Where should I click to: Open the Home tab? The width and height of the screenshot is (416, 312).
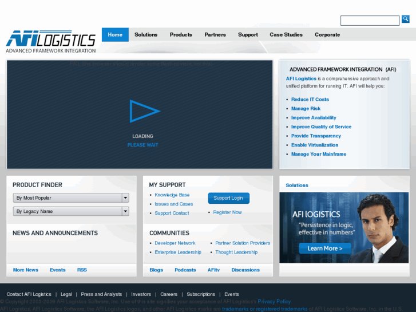[115, 35]
